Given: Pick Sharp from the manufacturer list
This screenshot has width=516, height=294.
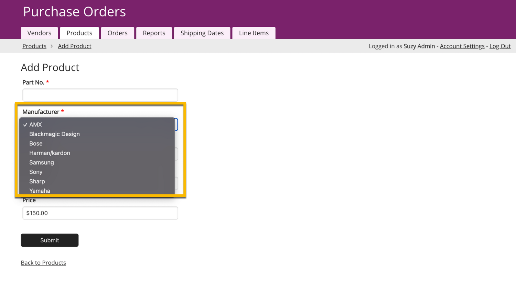Looking at the screenshot, I should click(x=37, y=181).
